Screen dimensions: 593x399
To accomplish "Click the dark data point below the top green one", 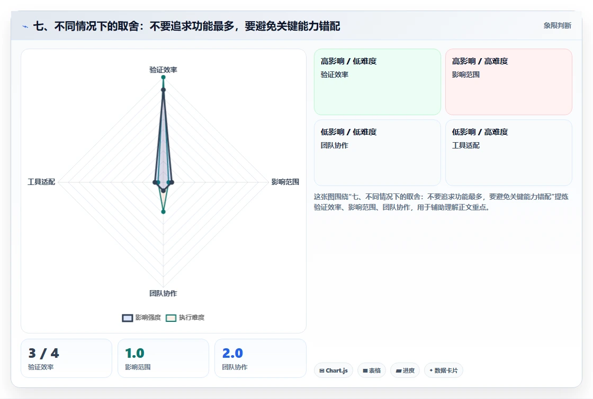I will (164, 90).
